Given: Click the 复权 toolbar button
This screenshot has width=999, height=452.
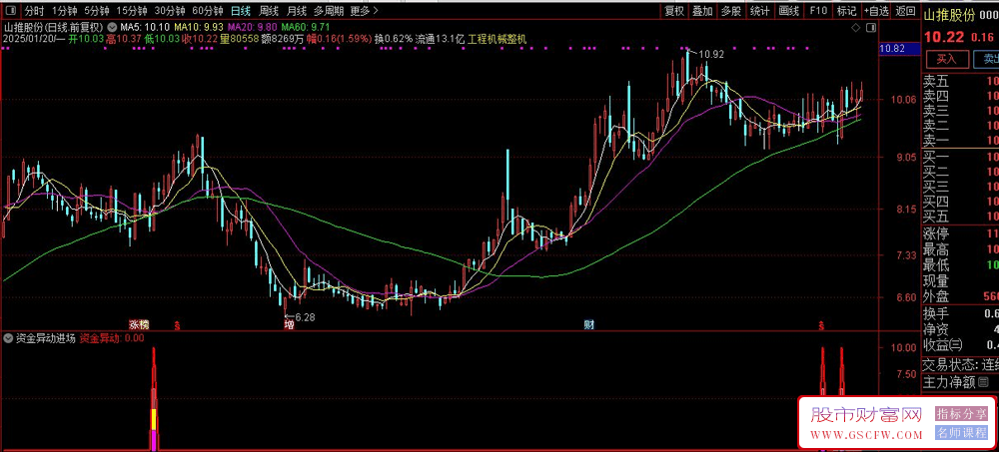Looking at the screenshot, I should click(x=674, y=11).
